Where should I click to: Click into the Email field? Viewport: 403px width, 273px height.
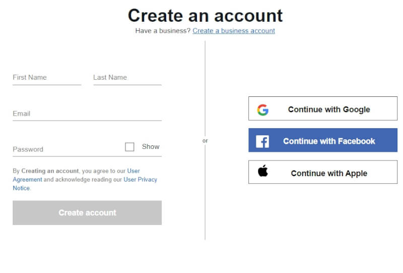[x=87, y=114]
